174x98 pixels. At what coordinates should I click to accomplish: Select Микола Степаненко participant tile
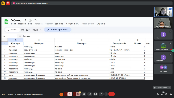[163, 46]
